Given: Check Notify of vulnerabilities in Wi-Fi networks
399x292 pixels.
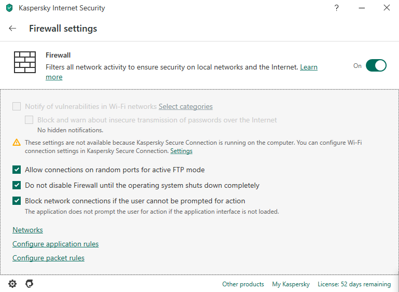Looking at the screenshot, I should (17, 106).
